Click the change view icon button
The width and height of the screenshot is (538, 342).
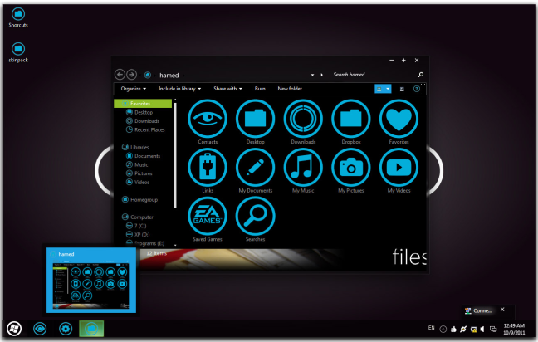pyautogui.click(x=379, y=89)
